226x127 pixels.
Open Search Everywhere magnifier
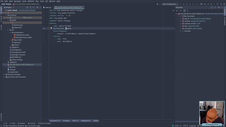click(221, 4)
